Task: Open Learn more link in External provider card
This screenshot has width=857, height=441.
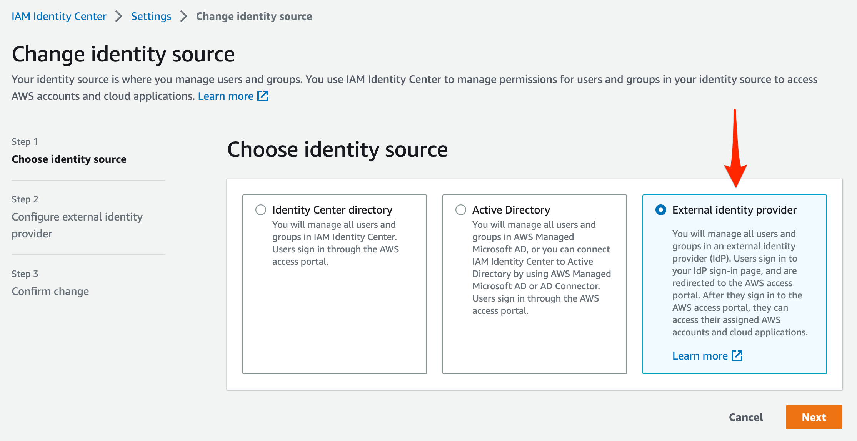Action: (700, 356)
